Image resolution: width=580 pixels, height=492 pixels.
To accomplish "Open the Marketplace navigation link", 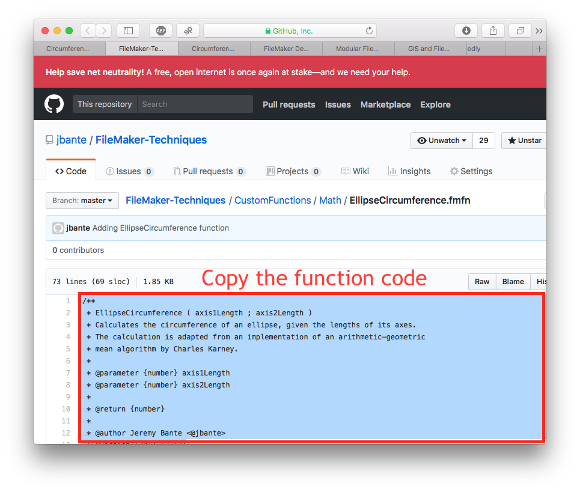I will (x=385, y=105).
